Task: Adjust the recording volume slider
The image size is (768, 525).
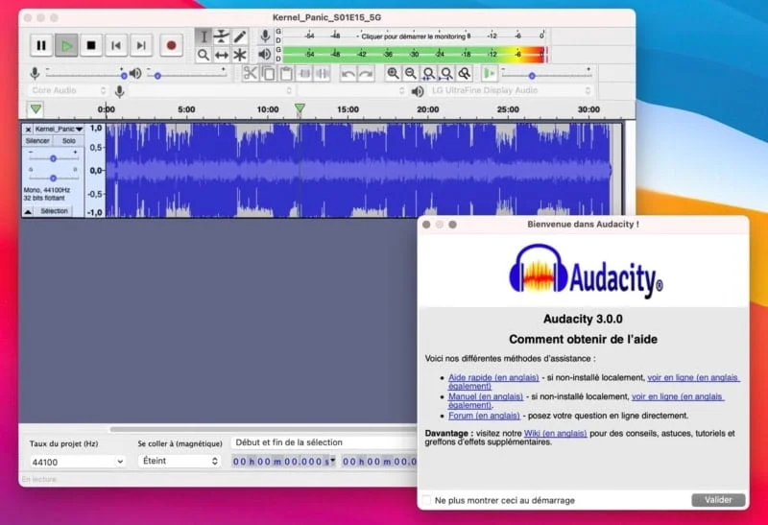Action: click(x=85, y=76)
